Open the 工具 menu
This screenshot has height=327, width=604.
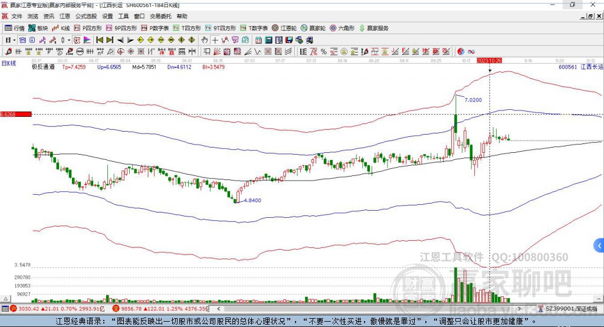click(x=123, y=16)
